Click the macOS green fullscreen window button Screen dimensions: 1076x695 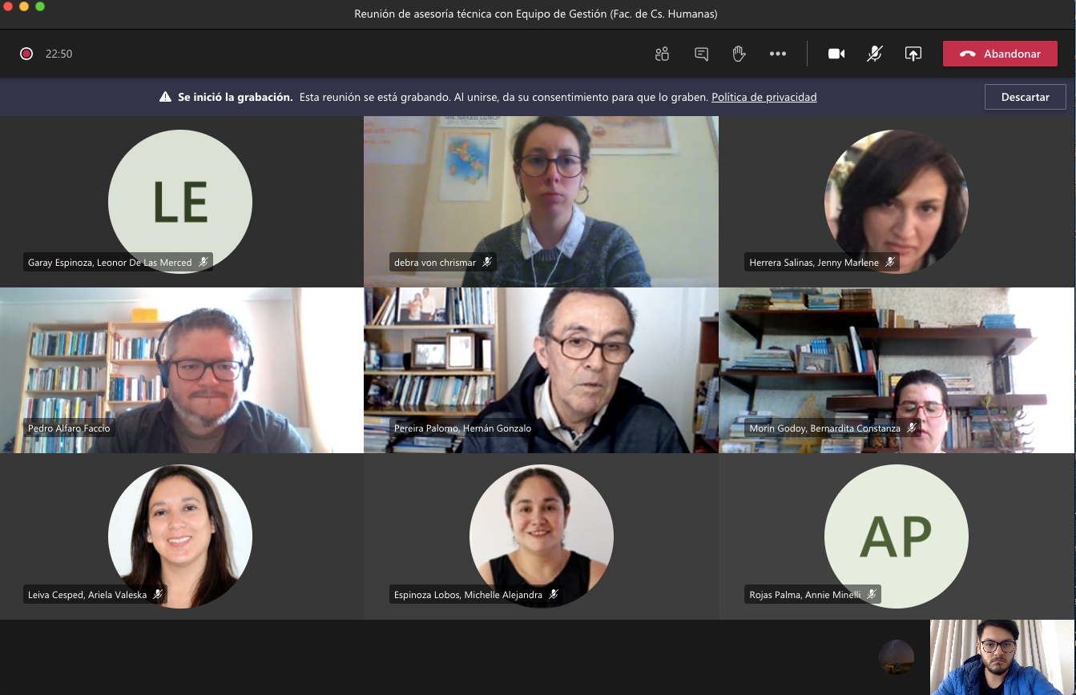pos(40,6)
